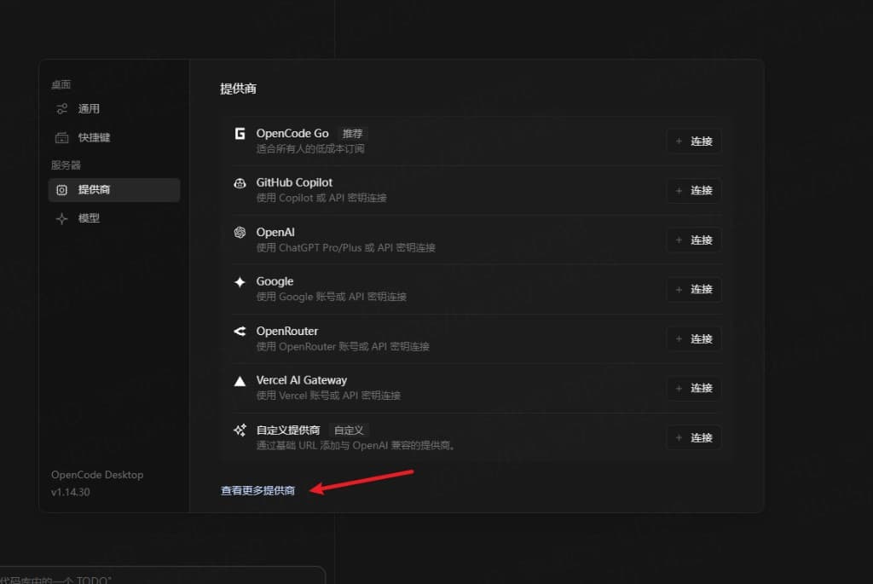873x584 pixels.
Task: Click the v1.14.30 version number
Action: click(x=70, y=492)
